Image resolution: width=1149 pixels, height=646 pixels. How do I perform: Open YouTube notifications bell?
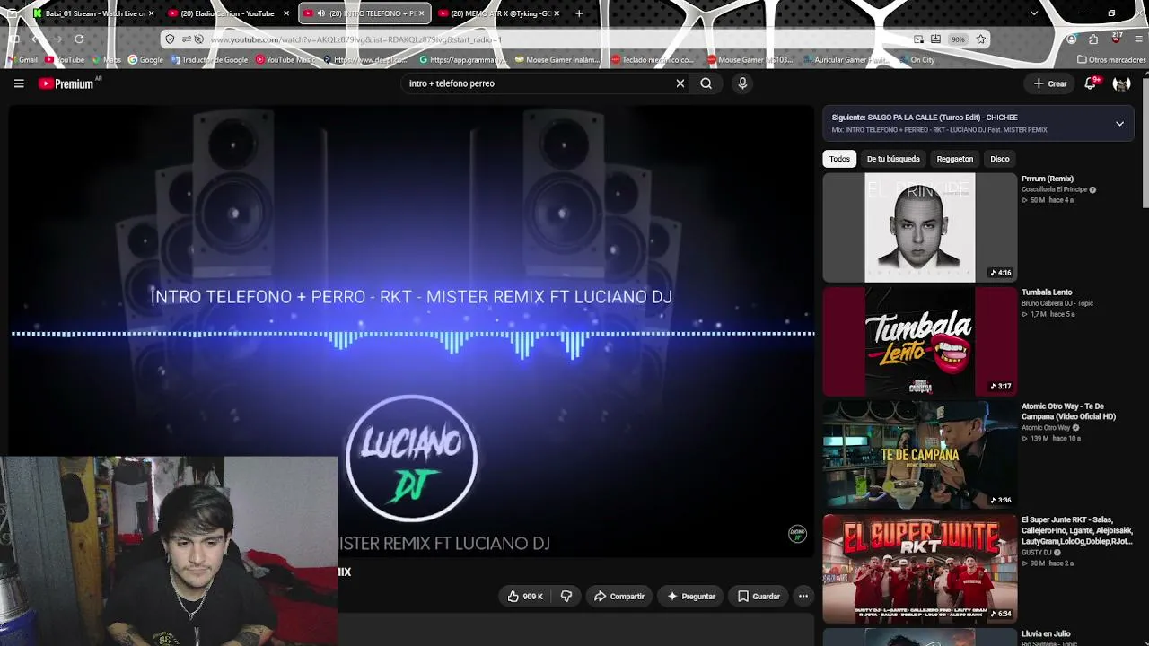pos(1091,83)
